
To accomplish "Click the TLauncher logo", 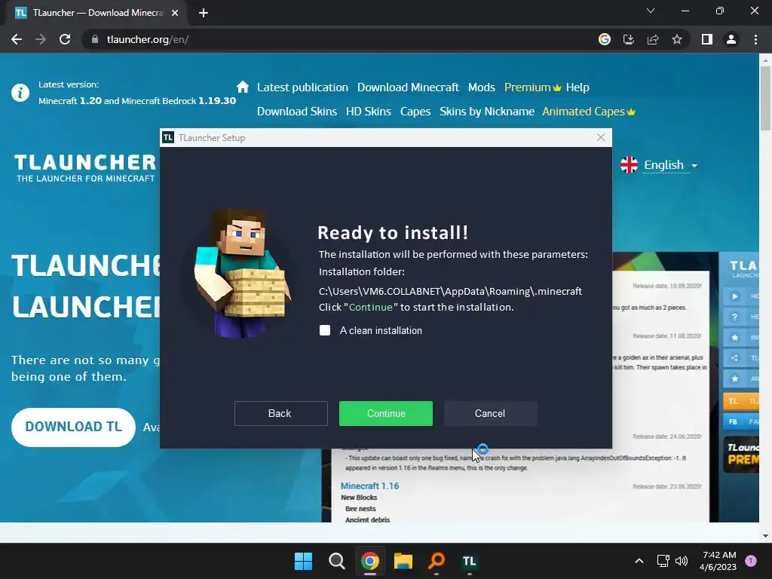I will [84, 168].
